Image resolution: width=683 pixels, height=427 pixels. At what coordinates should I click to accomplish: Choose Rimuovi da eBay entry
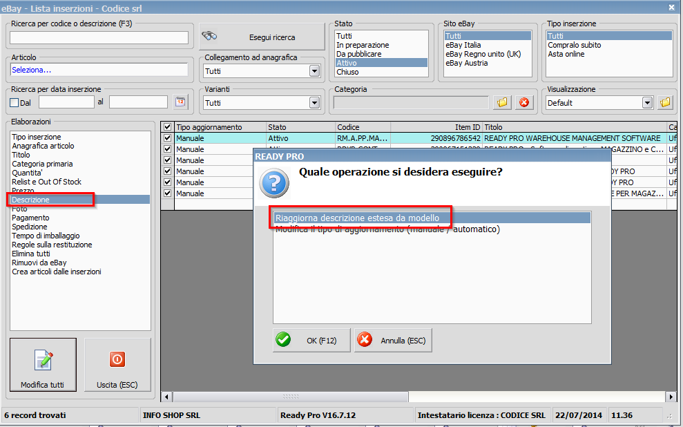[x=80, y=263]
